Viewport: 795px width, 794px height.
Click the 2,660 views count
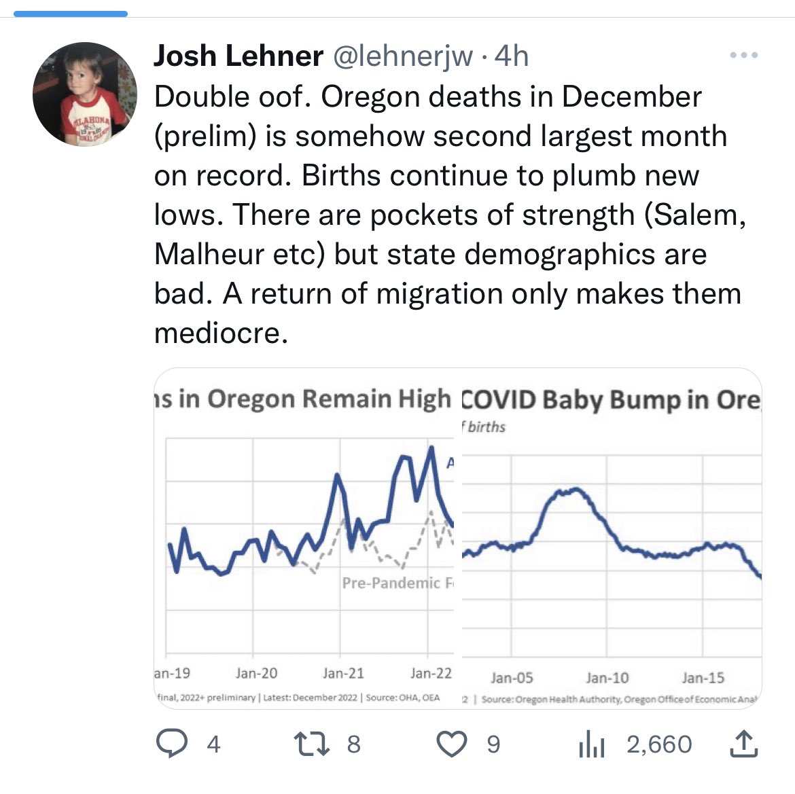click(x=659, y=744)
